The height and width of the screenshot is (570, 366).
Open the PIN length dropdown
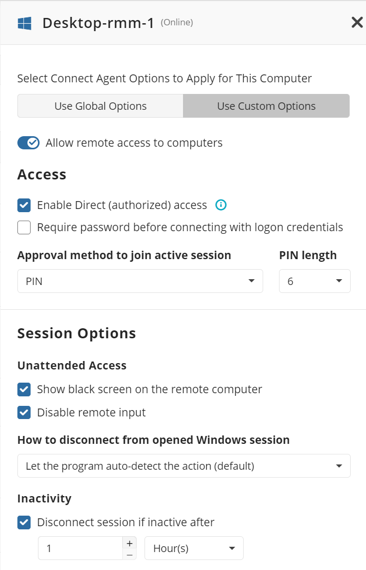click(314, 281)
